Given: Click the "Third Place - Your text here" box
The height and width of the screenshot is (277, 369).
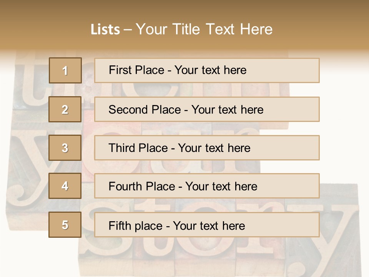Looking at the screenshot, I should 207,148.
